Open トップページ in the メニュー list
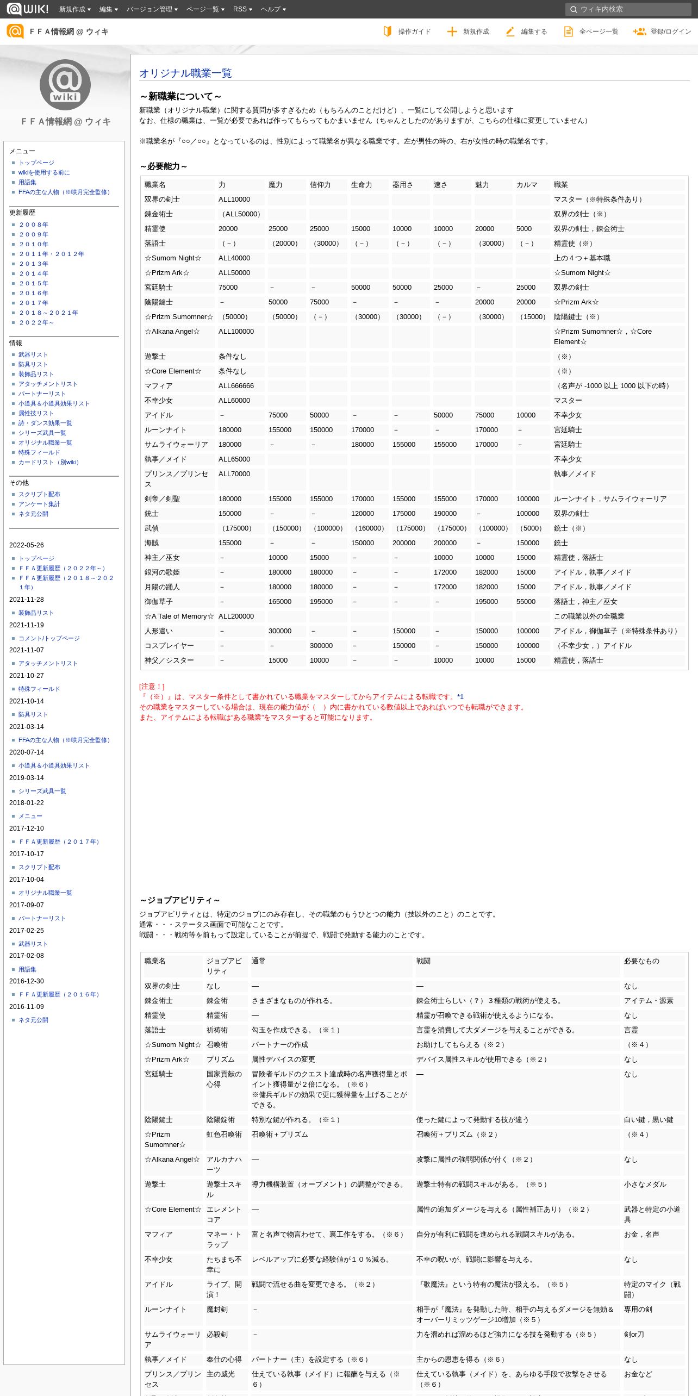The width and height of the screenshot is (698, 1396). tap(36, 163)
